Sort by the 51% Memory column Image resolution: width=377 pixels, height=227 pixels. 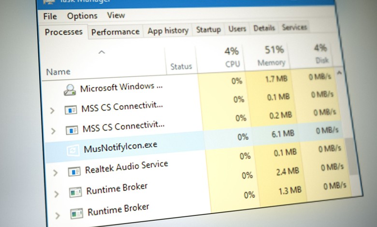[x=273, y=56]
